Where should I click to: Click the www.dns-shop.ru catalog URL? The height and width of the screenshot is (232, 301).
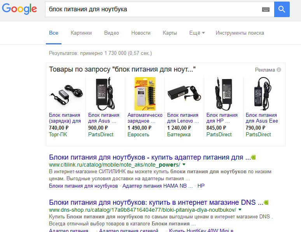(143, 210)
